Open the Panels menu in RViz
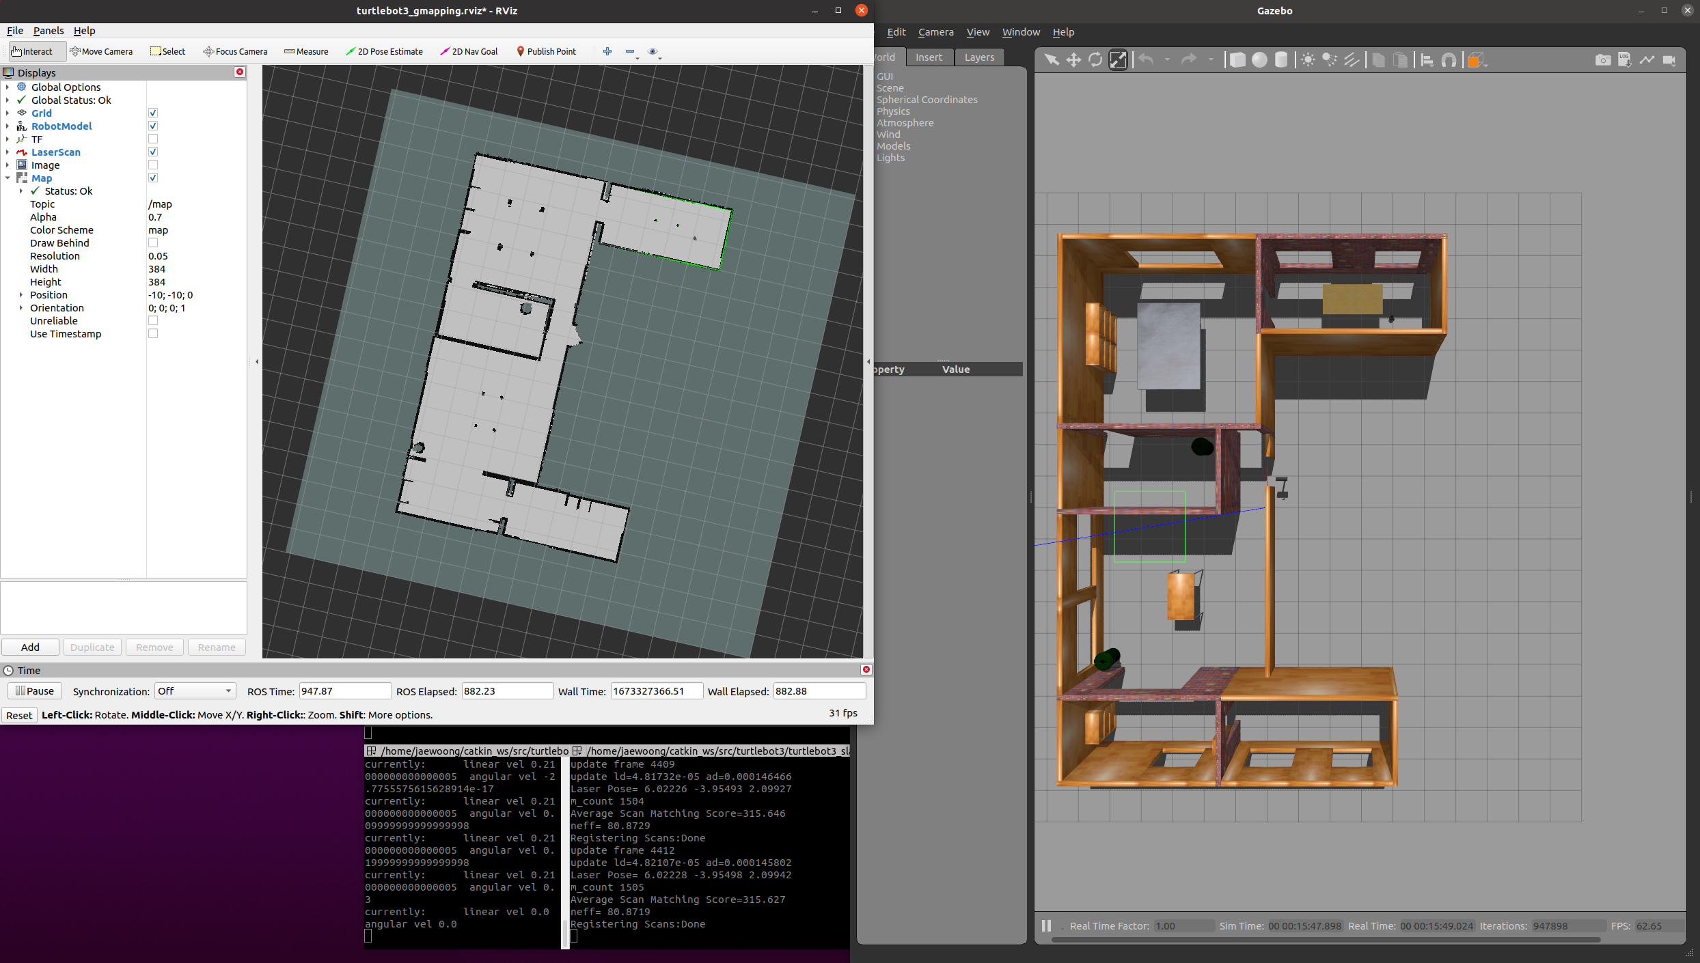 tap(48, 31)
